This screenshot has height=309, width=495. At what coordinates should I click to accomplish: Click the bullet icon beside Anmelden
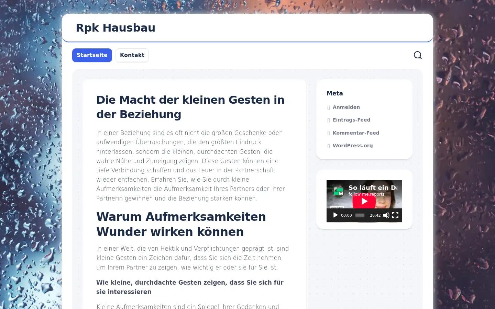point(329,107)
